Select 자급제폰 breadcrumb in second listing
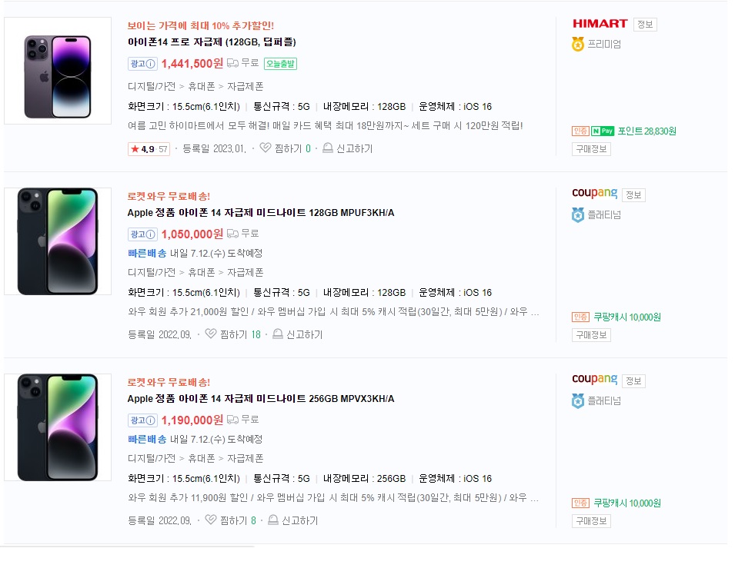Screen dimensions: 735x588 click(x=246, y=272)
